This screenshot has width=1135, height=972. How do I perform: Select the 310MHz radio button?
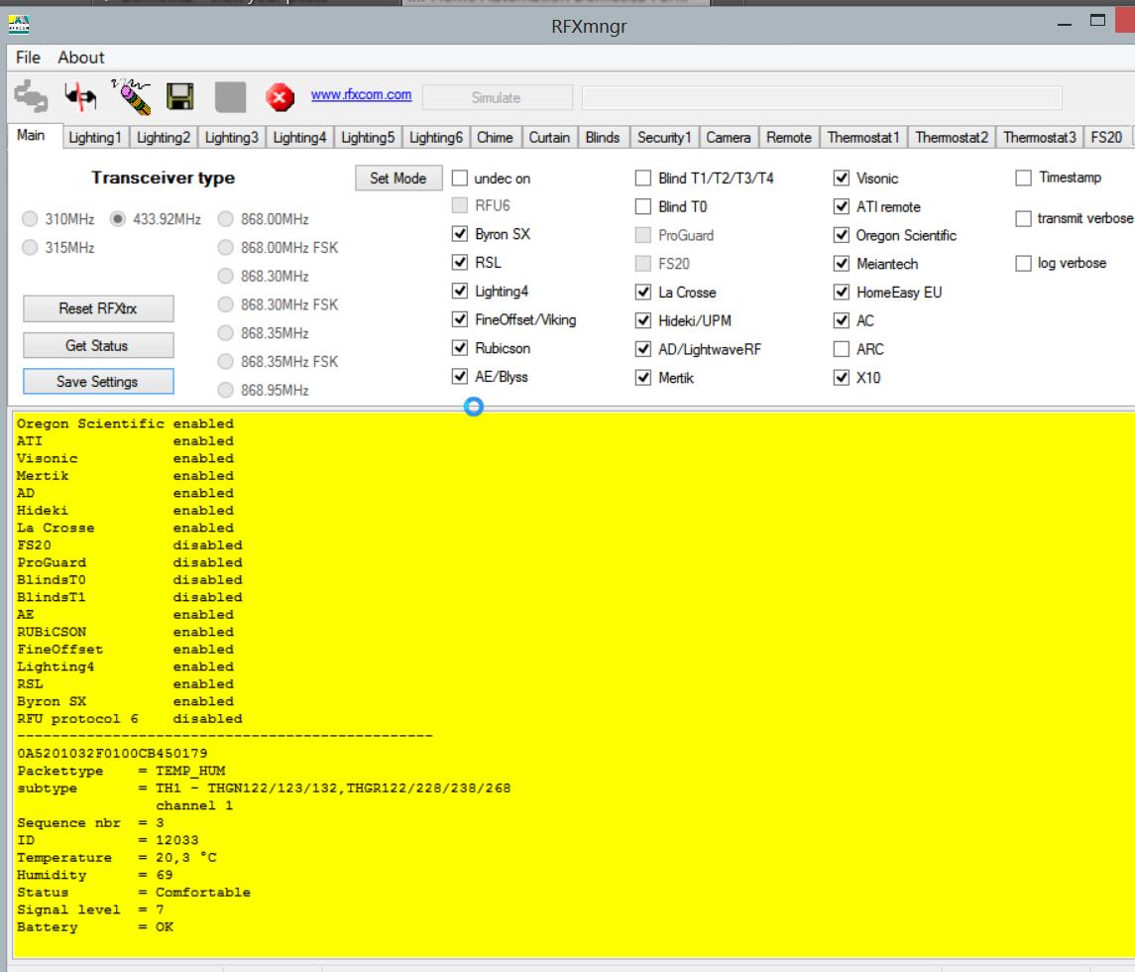click(x=30, y=219)
